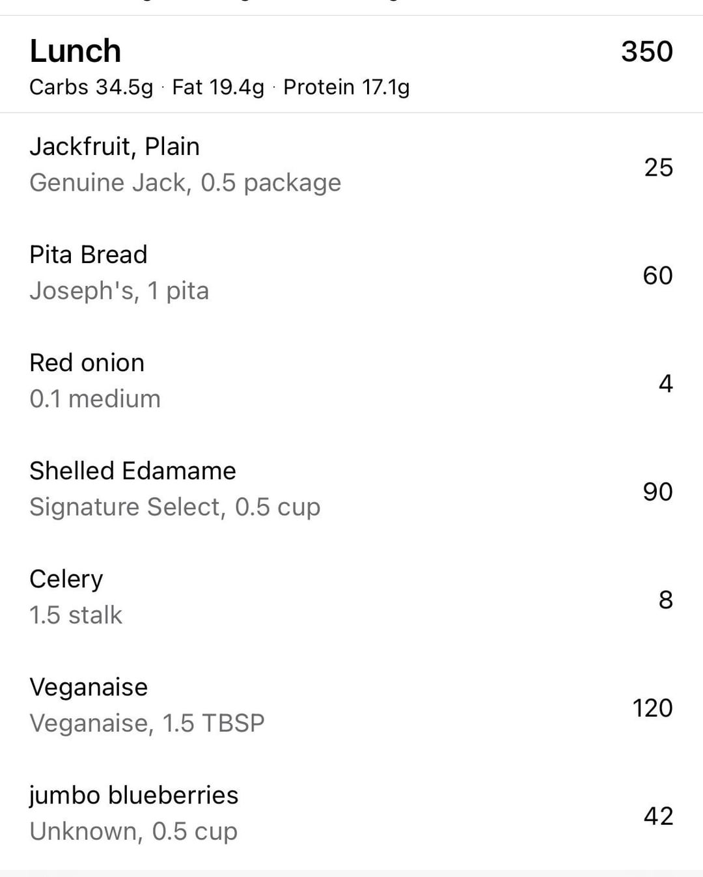The height and width of the screenshot is (877, 703).
Task: Tap the Joseph's 1 pita serving detail
Action: 119,291
